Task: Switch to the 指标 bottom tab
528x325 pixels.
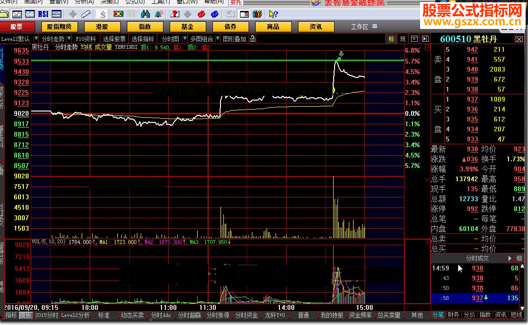Action: (x=11, y=315)
